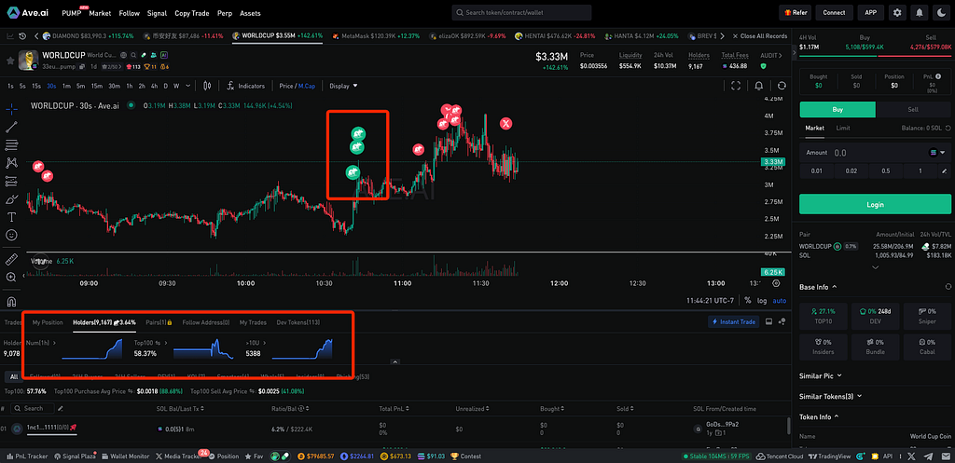
Task: Toggle the log scale option
Action: coord(763,301)
